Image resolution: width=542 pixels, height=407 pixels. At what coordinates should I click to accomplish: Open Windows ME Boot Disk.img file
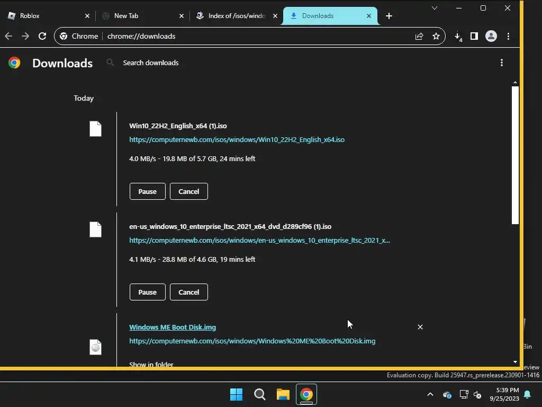click(173, 327)
